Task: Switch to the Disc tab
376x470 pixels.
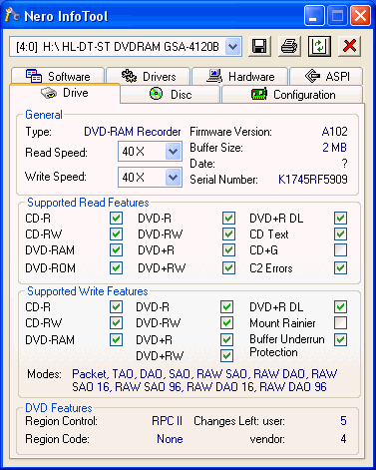Action: pyautogui.click(x=171, y=95)
